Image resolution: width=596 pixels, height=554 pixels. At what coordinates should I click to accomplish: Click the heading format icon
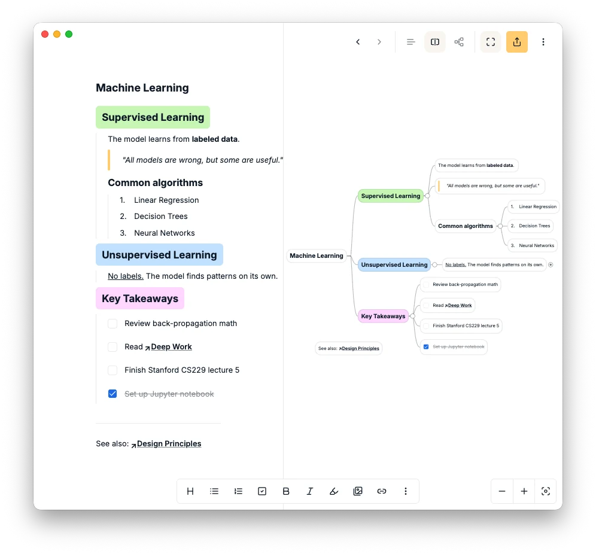190,491
